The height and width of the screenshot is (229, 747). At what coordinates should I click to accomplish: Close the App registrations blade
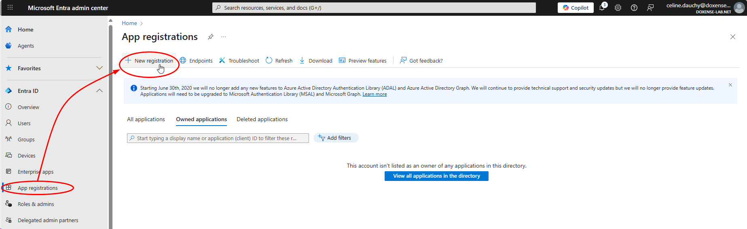coord(733,37)
